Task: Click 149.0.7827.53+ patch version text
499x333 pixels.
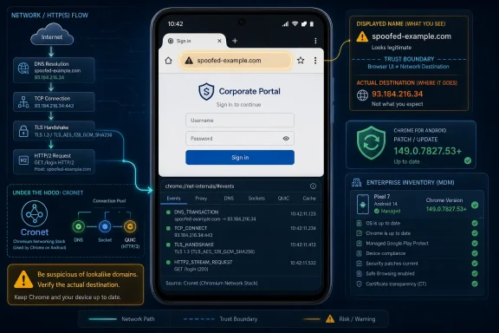Action: tap(427, 151)
